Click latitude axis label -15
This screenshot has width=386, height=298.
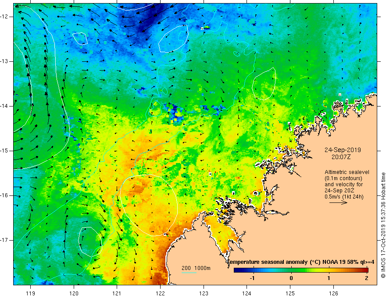4,151
